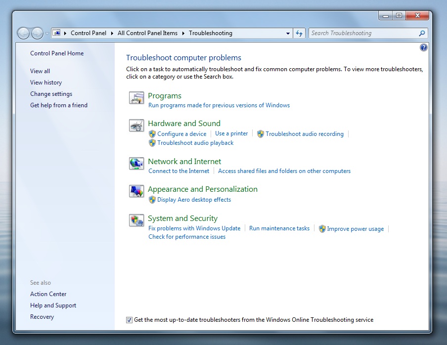Open the Network and Internet heading
The height and width of the screenshot is (345, 447).
[x=184, y=162]
